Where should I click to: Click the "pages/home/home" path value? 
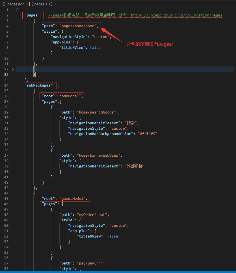(x=78, y=26)
